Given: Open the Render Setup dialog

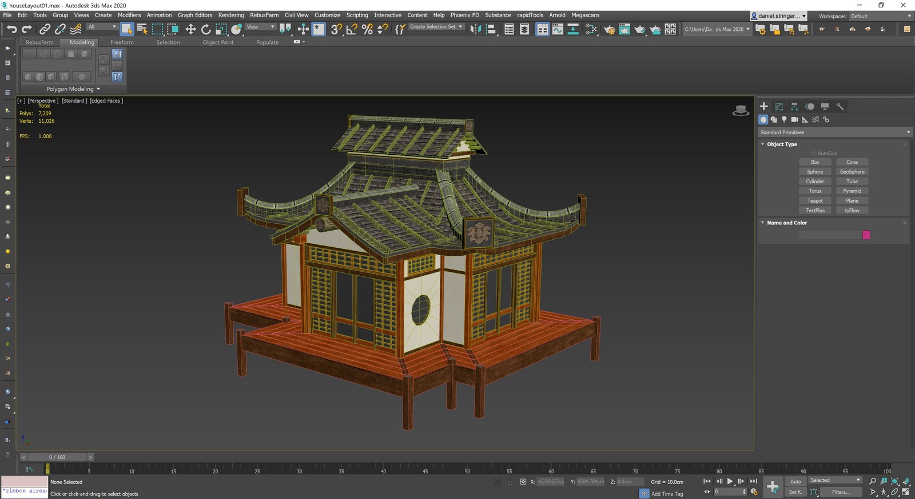Looking at the screenshot, I should pos(609,29).
